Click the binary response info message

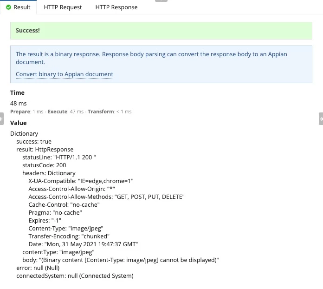151,58
